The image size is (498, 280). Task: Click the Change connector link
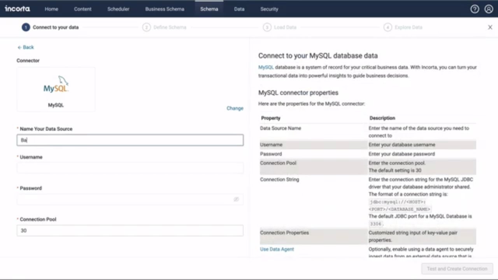[x=235, y=108]
